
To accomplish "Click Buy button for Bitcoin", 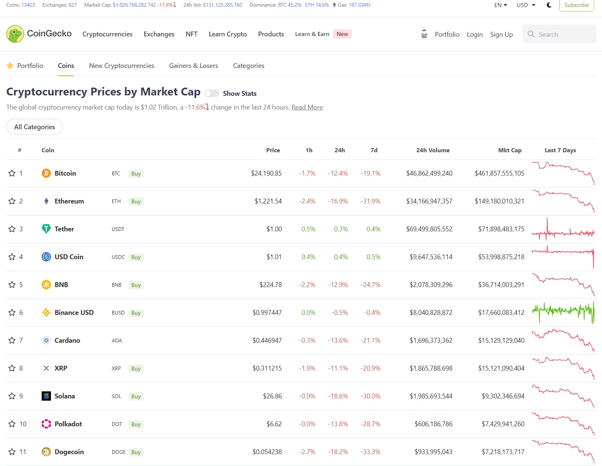I will pos(136,174).
